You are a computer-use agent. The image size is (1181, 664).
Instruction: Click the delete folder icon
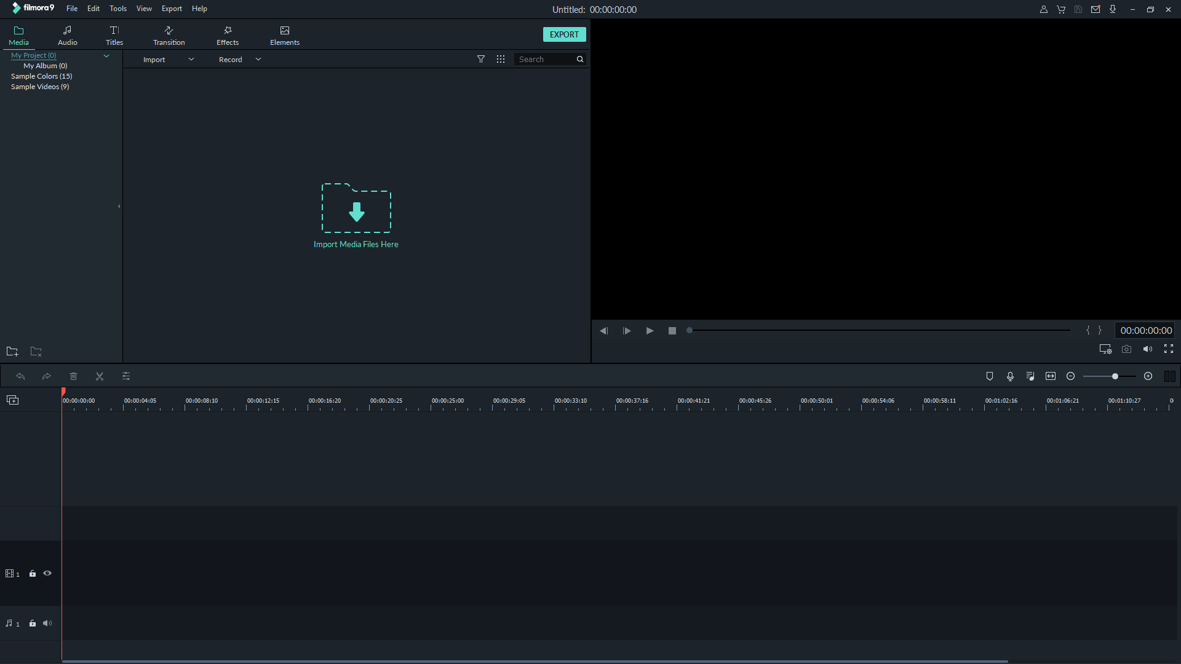click(36, 351)
